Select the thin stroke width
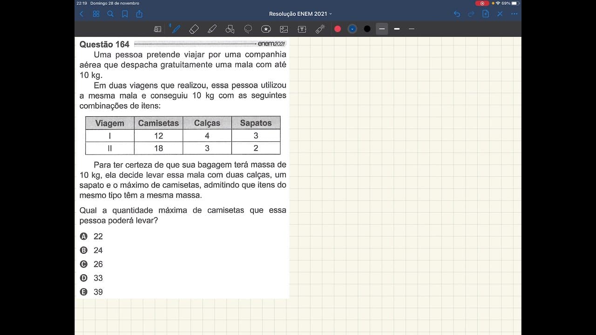 pos(411,29)
